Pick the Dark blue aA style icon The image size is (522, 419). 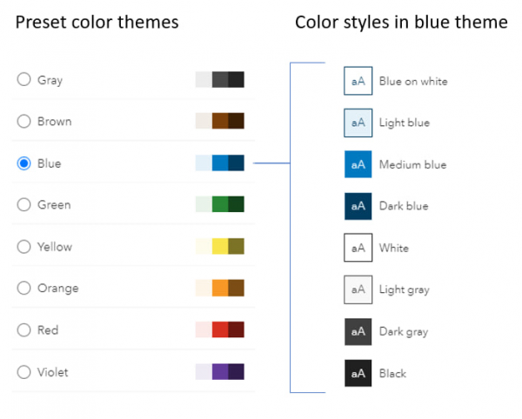358,206
